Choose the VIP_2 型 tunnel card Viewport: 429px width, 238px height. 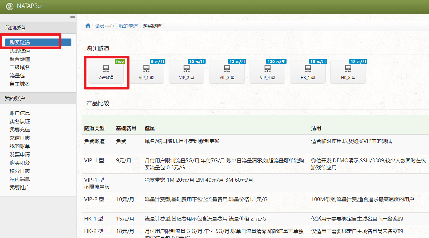click(x=186, y=72)
